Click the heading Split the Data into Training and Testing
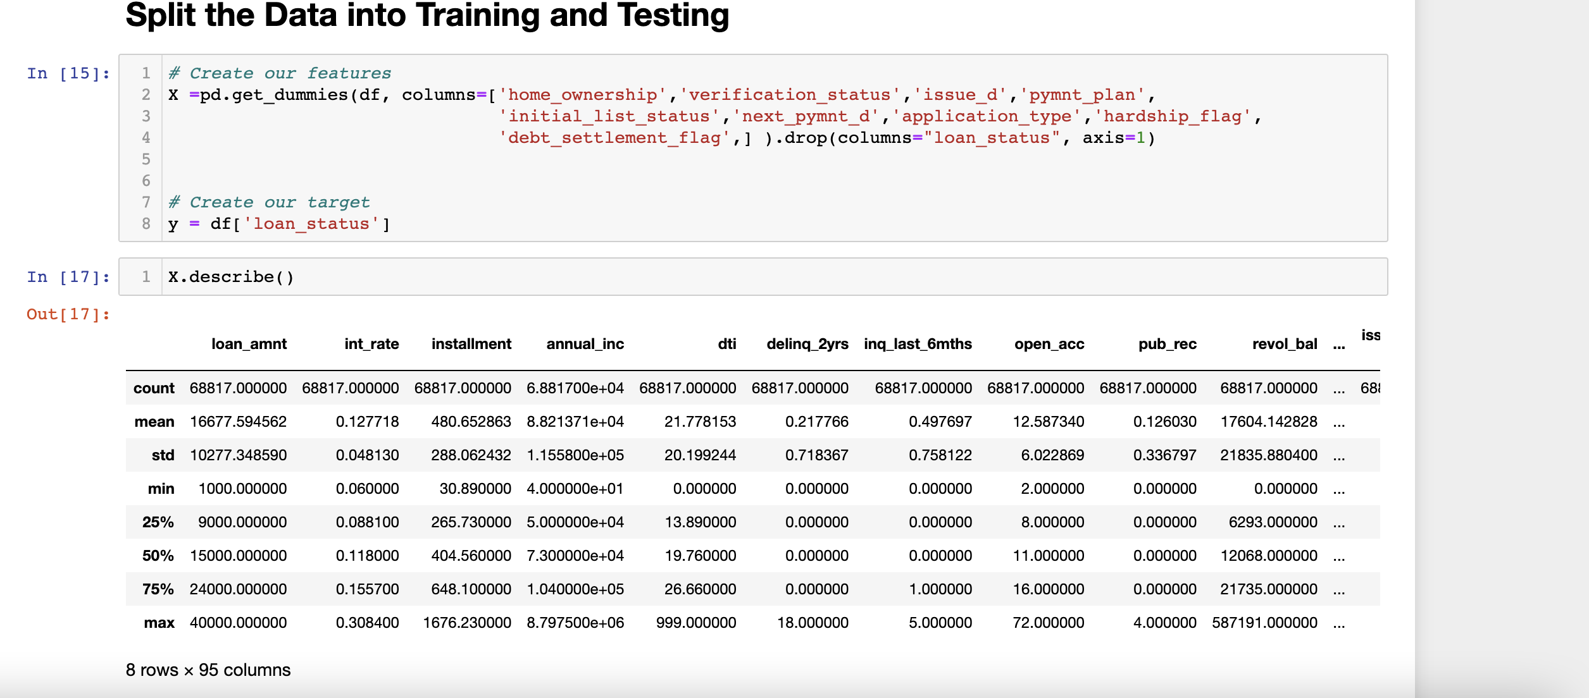 click(427, 16)
